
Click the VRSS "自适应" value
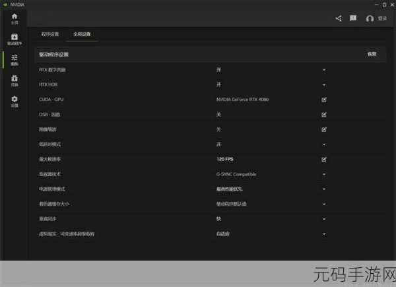pyautogui.click(x=223, y=234)
